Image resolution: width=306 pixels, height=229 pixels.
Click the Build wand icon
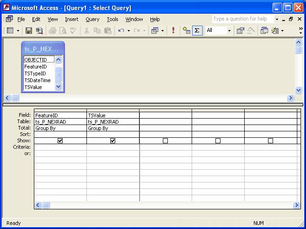click(x=251, y=31)
